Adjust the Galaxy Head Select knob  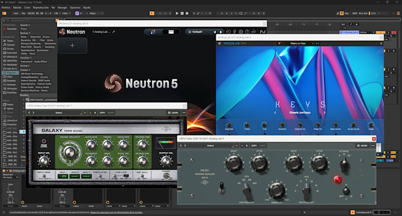[70, 152]
